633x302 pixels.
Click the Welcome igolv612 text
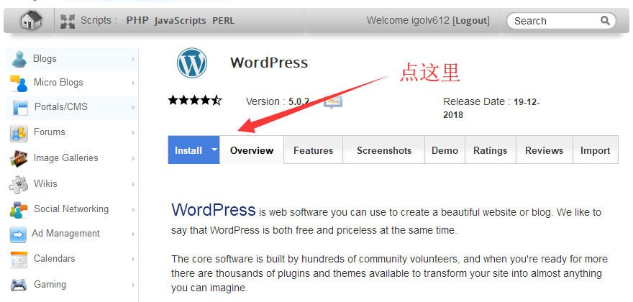point(408,21)
